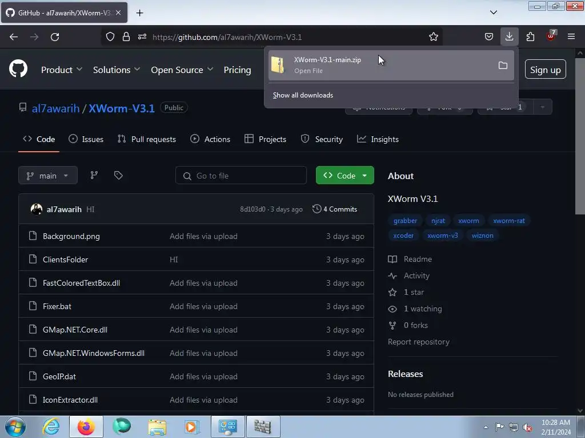Open the GeoIP.dat file
Screen dimensions: 585x438
[x=59, y=376]
